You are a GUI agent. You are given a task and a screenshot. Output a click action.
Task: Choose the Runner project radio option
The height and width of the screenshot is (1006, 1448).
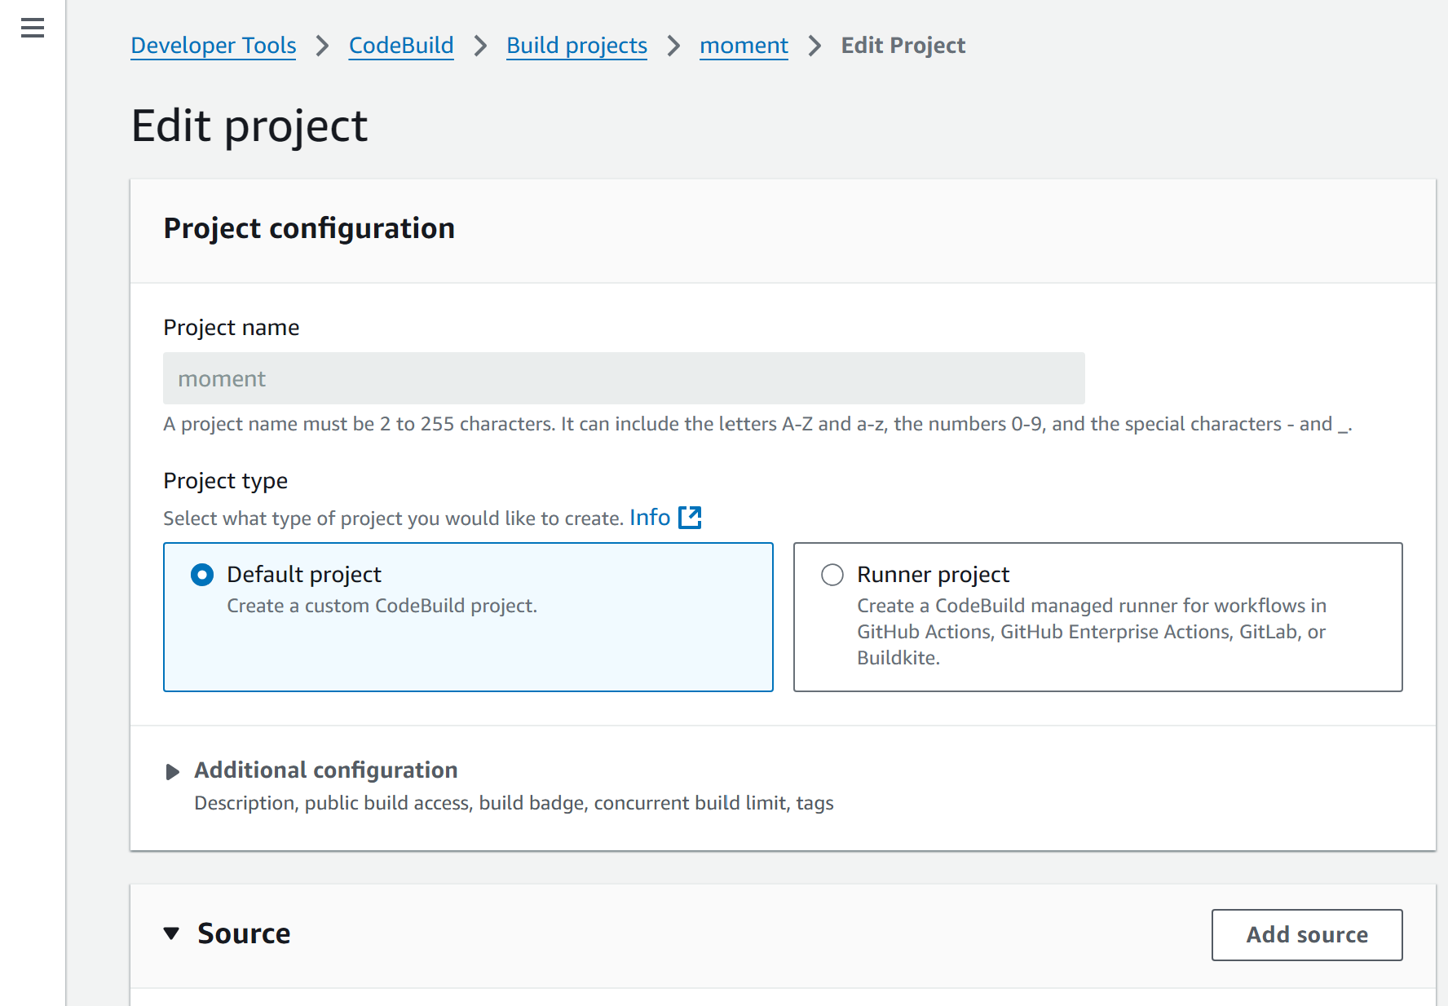pyautogui.click(x=832, y=575)
